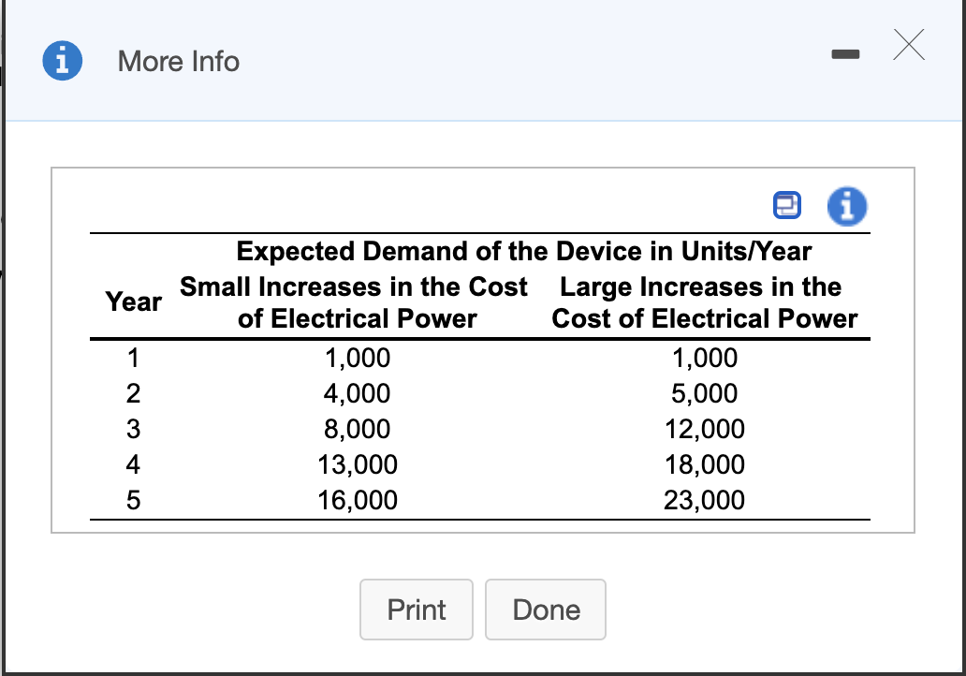
Task: Select the 12,000 demand value
Action: pyautogui.click(x=705, y=430)
